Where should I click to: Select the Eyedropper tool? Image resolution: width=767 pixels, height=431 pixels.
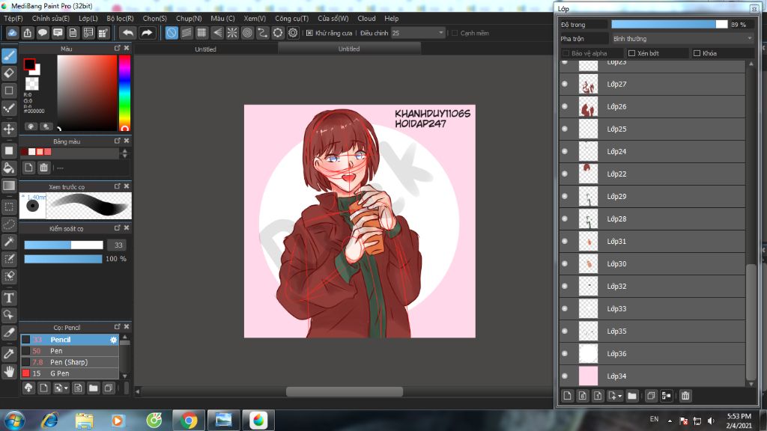[9, 354]
